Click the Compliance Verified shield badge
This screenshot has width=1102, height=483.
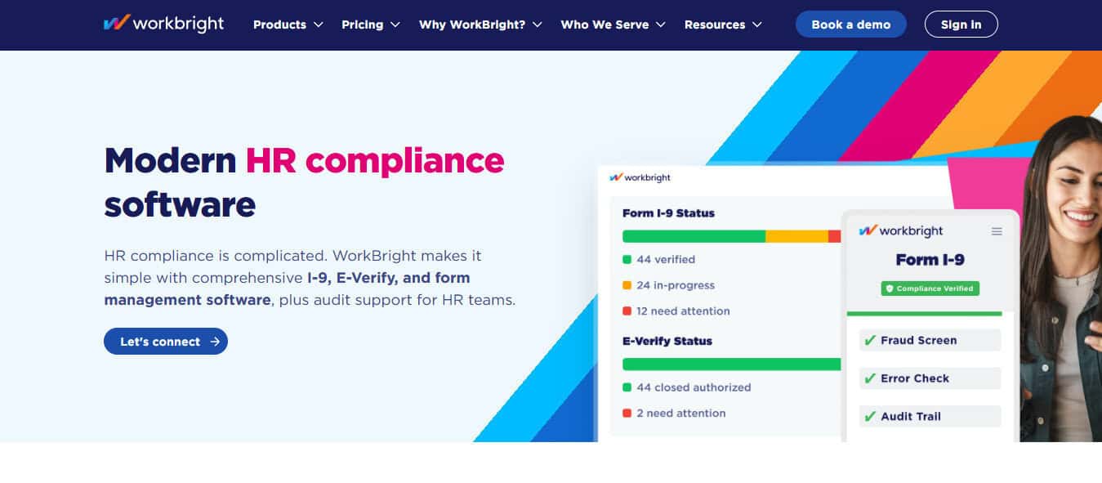[930, 288]
